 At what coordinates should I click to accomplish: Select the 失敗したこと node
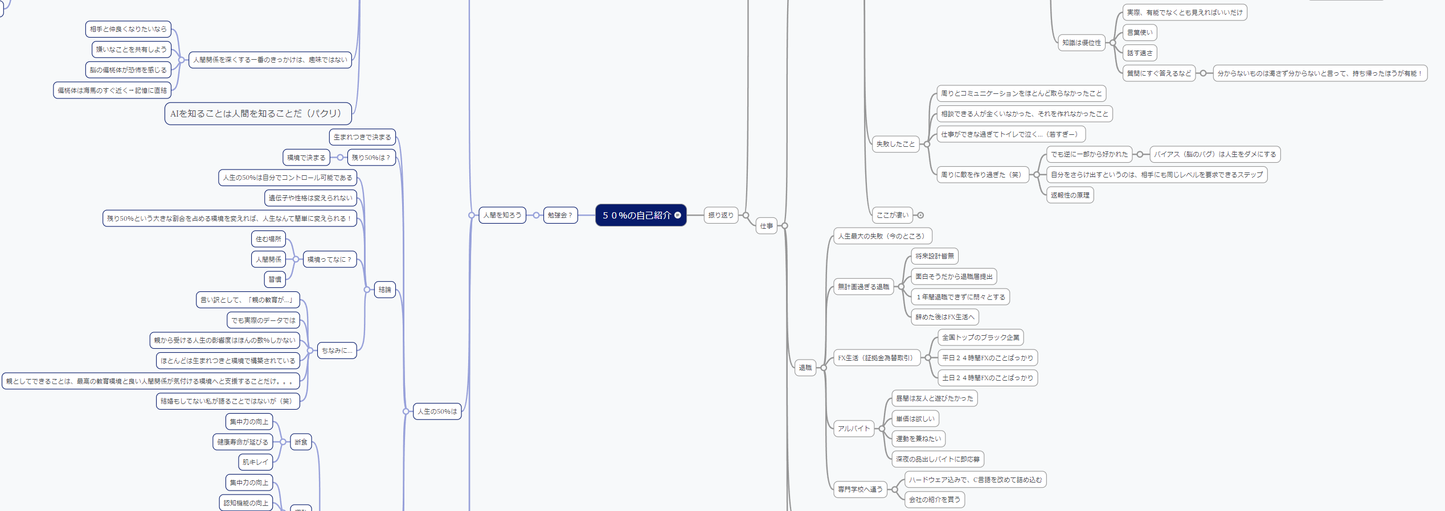895,144
